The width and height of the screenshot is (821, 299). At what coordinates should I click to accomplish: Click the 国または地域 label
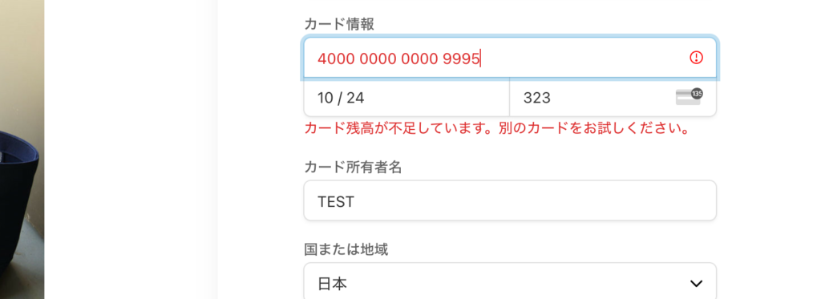346,249
